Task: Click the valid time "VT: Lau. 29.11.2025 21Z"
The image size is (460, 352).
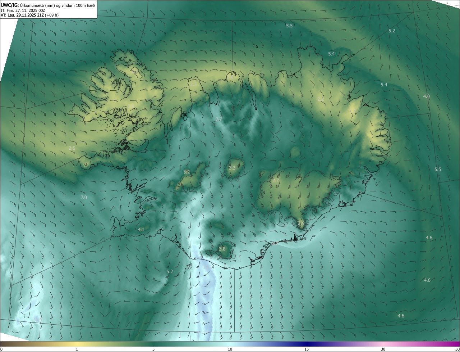Action: 22,15
